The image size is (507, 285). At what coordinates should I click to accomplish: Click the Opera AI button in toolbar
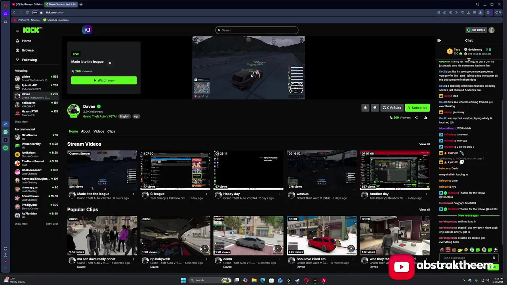[498, 12]
